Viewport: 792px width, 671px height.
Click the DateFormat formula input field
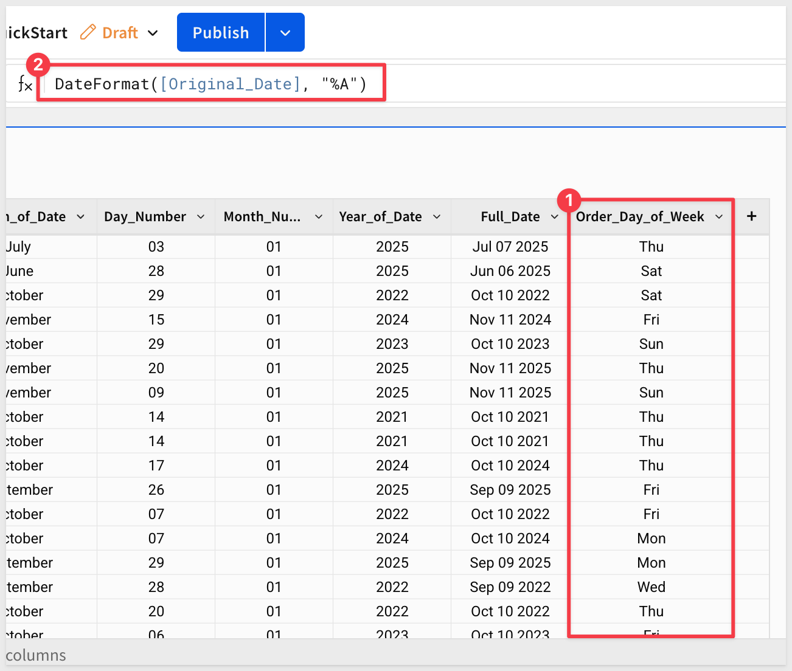coord(210,84)
